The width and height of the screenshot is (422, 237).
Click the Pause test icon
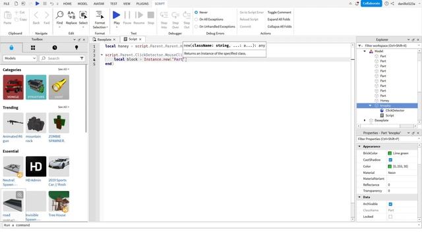(127, 15)
